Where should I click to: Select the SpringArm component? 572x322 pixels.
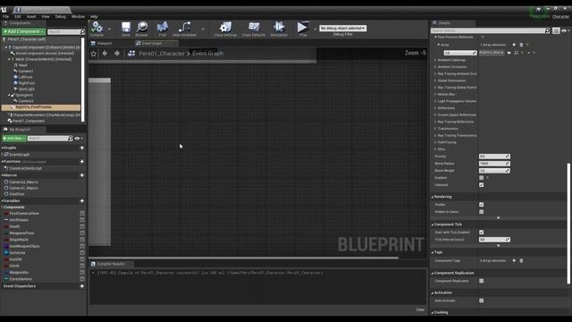tap(24, 95)
